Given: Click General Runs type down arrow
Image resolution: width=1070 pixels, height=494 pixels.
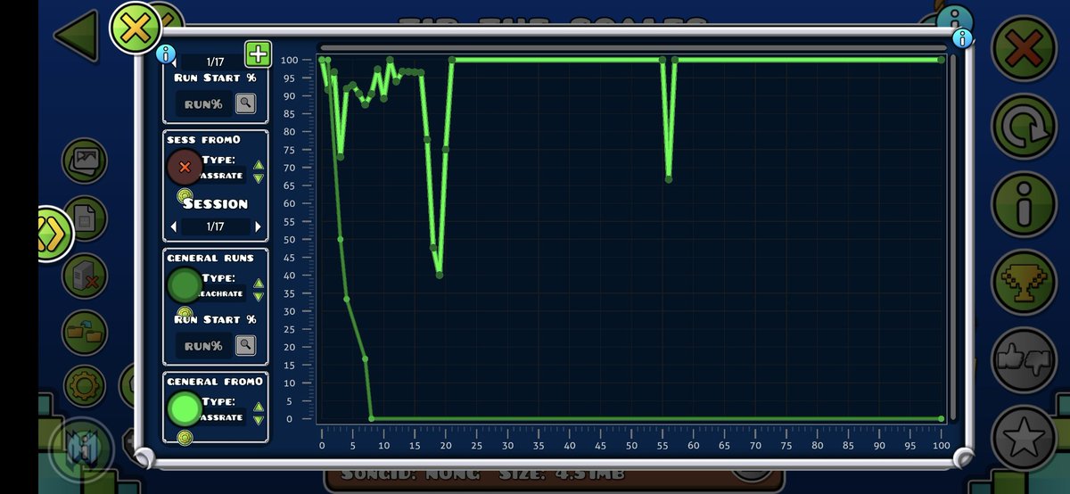Looking at the screenshot, I should click(x=259, y=296).
